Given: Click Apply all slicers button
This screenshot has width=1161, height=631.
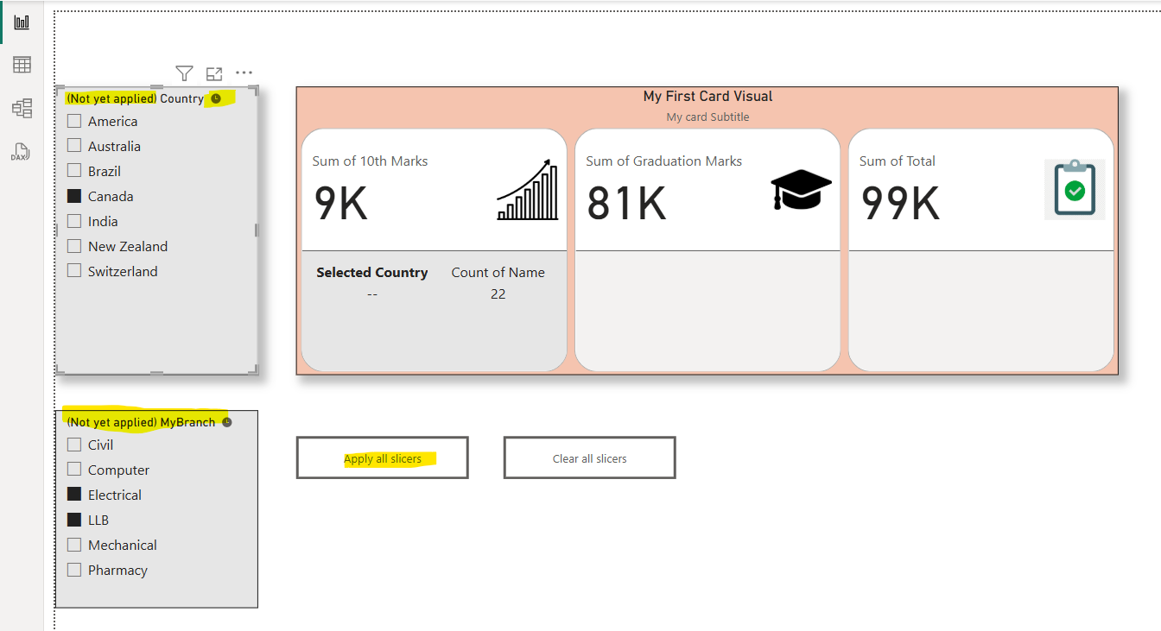Looking at the screenshot, I should 382,457.
